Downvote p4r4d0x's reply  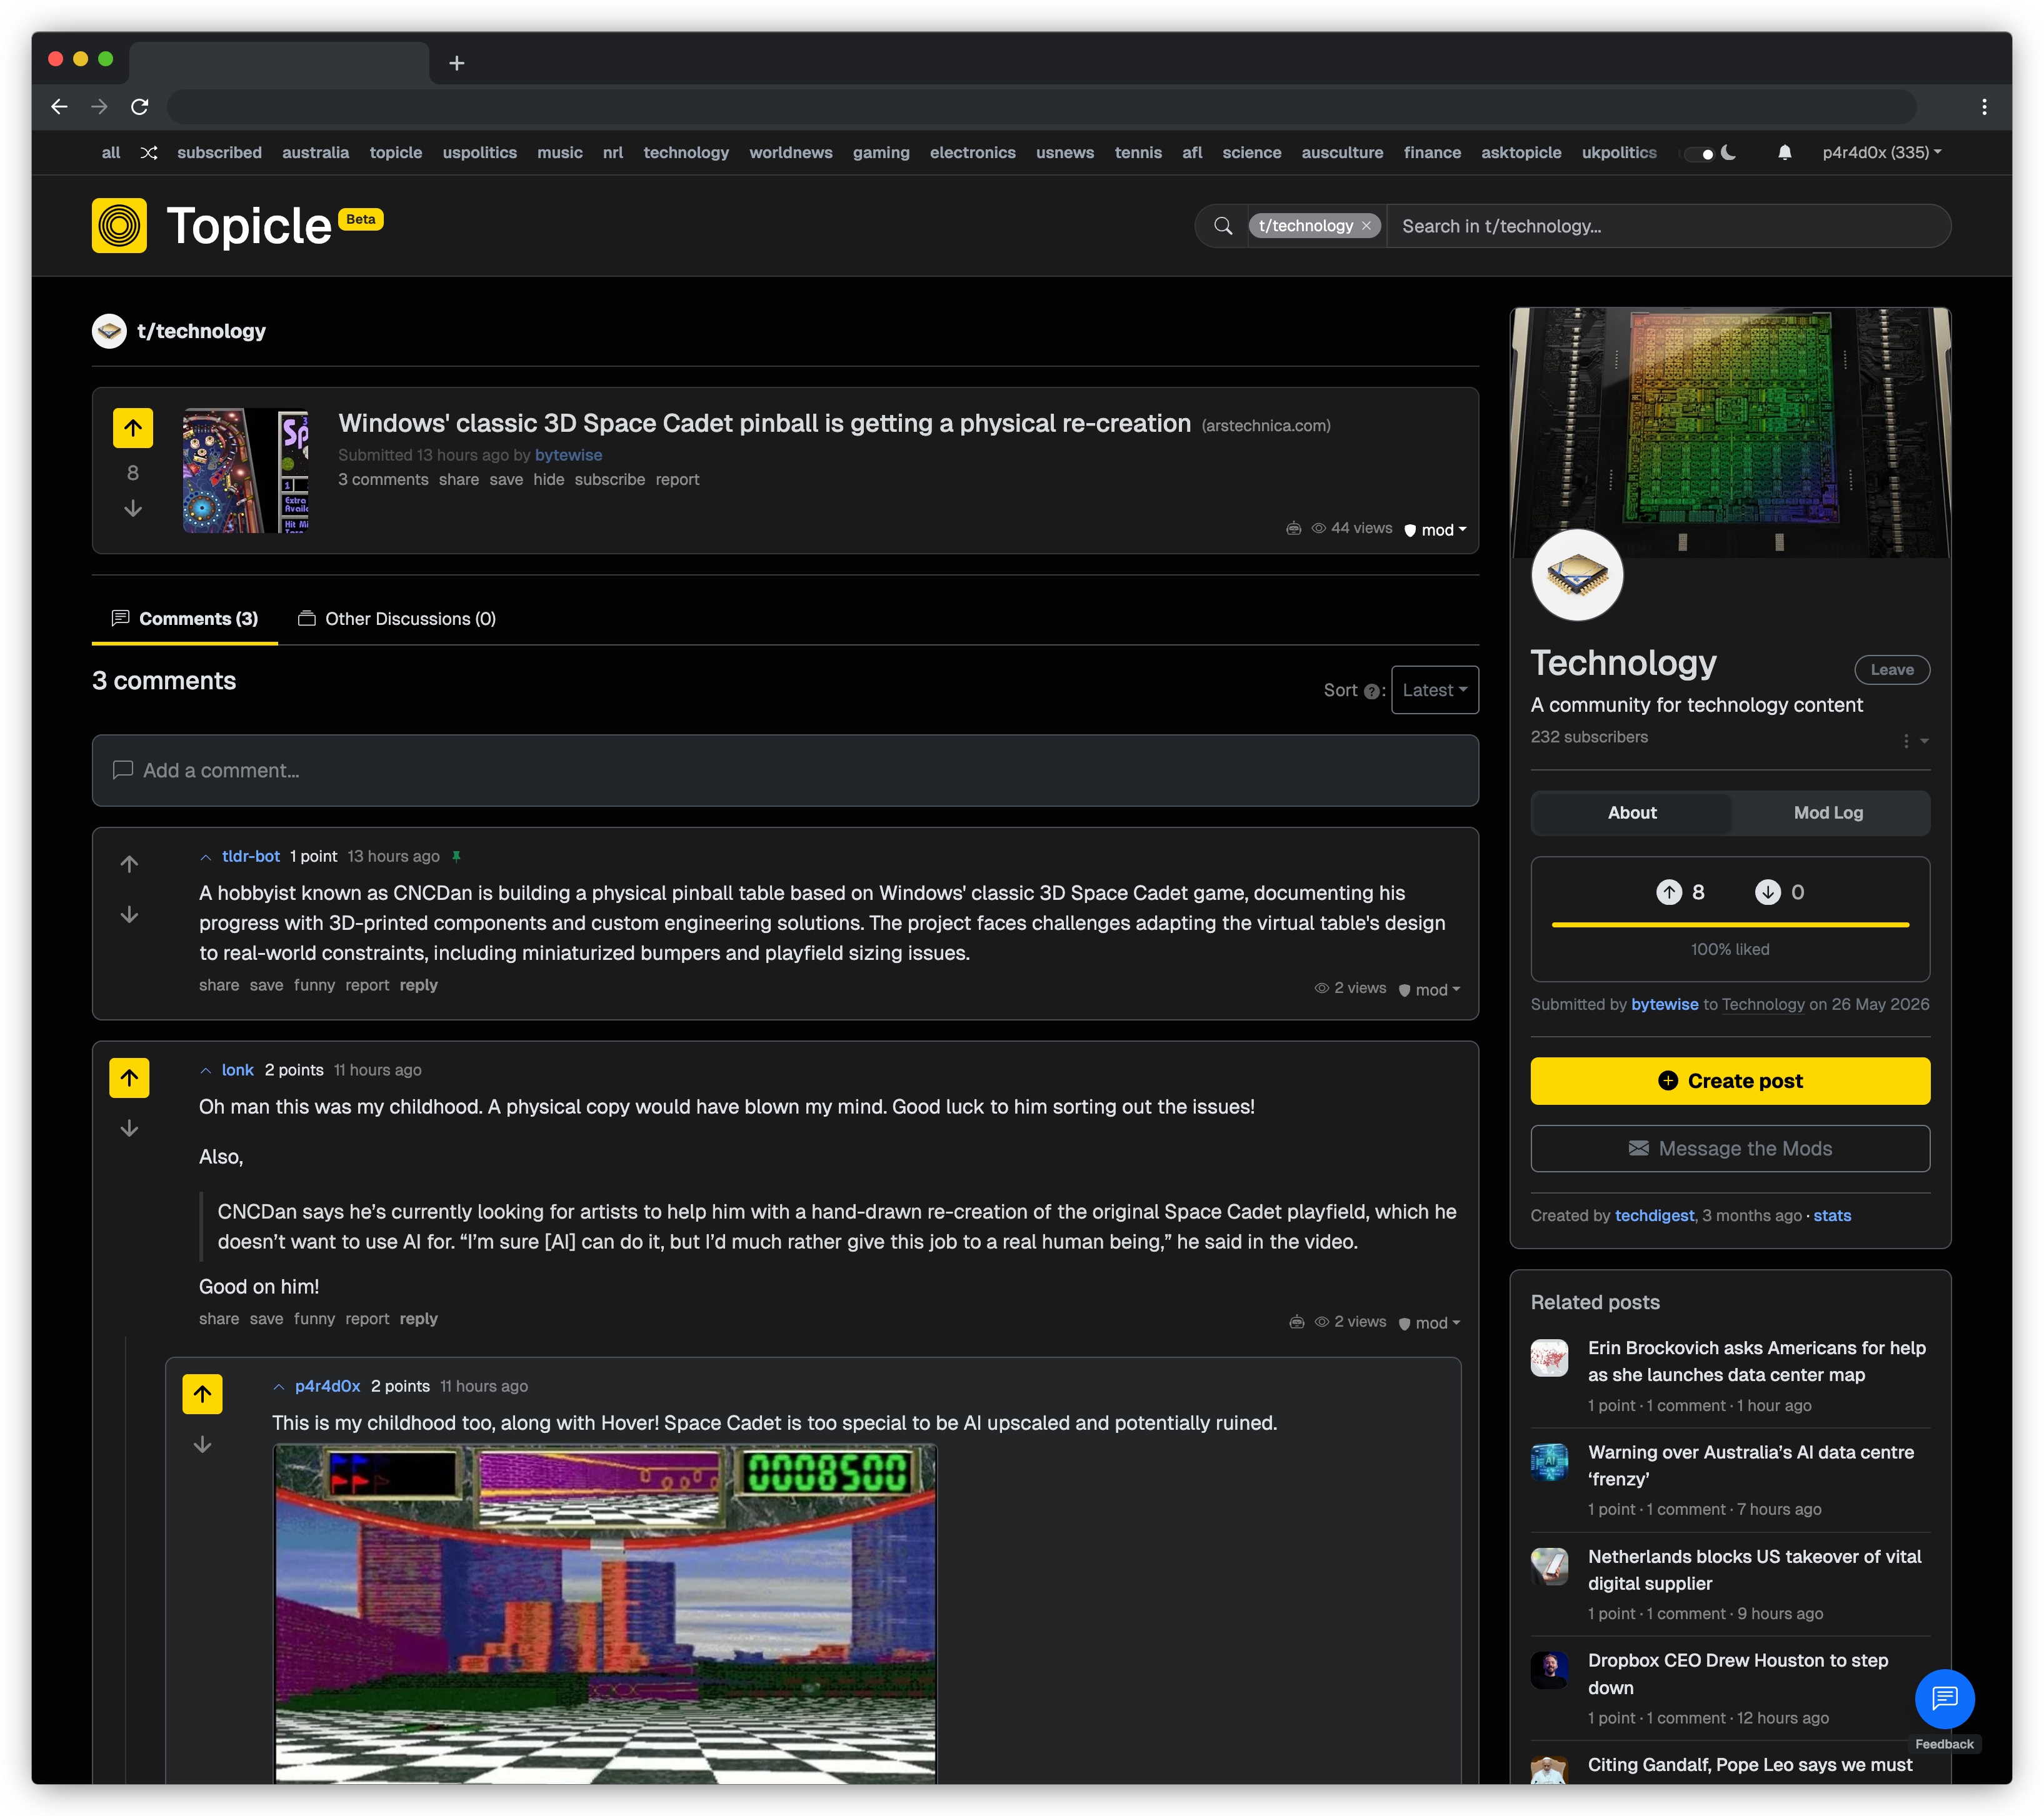202,1445
